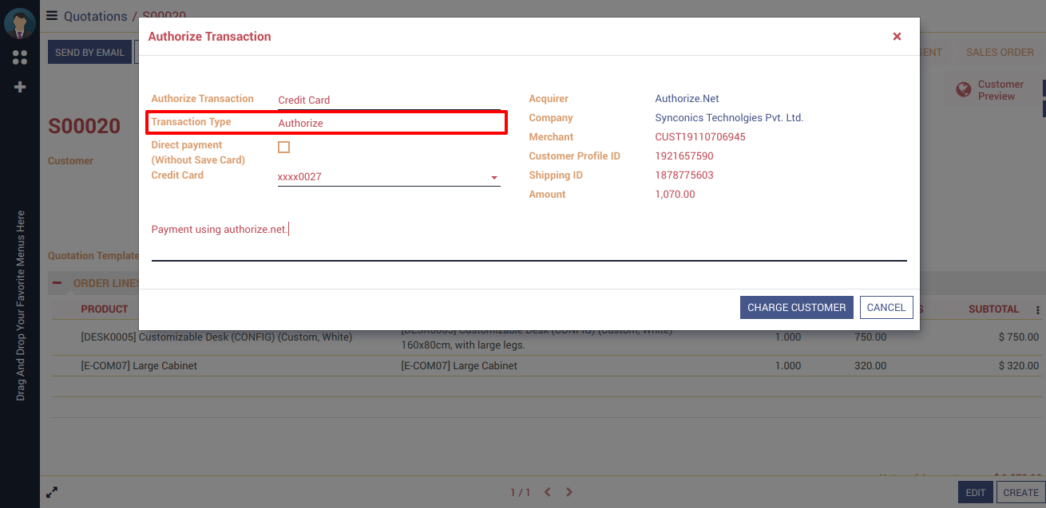Viewport: 1046px width, 508px height.
Task: Go to next record arrow
Action: click(569, 492)
